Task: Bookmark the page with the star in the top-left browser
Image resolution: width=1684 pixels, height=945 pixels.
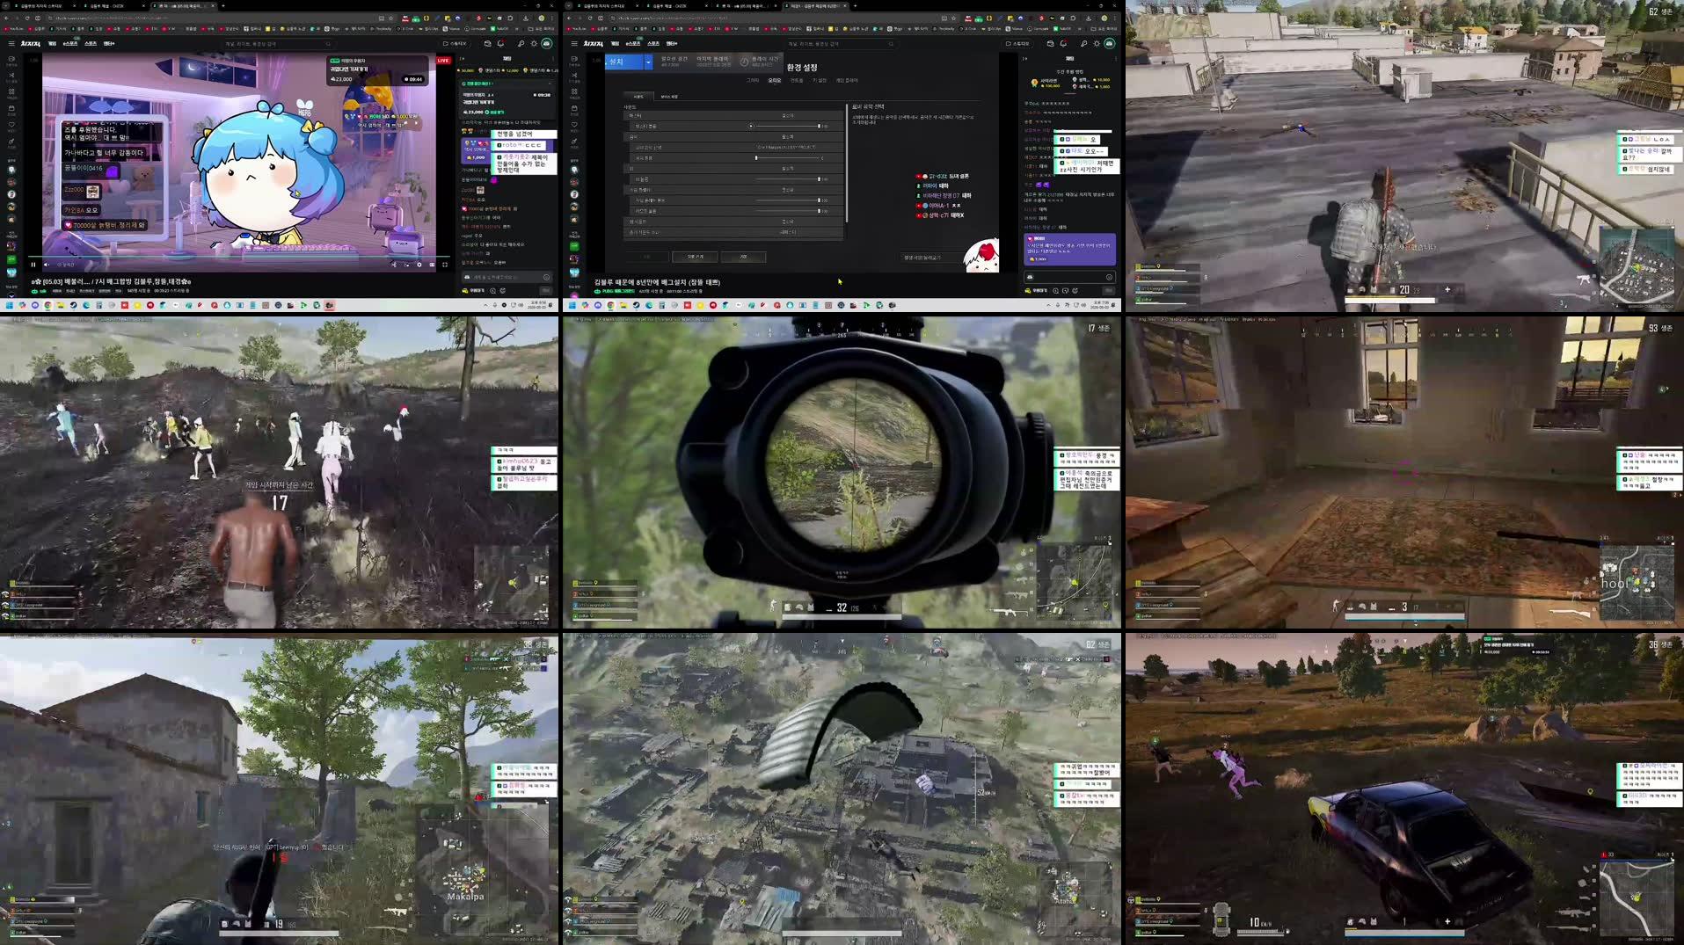Action: [390, 18]
